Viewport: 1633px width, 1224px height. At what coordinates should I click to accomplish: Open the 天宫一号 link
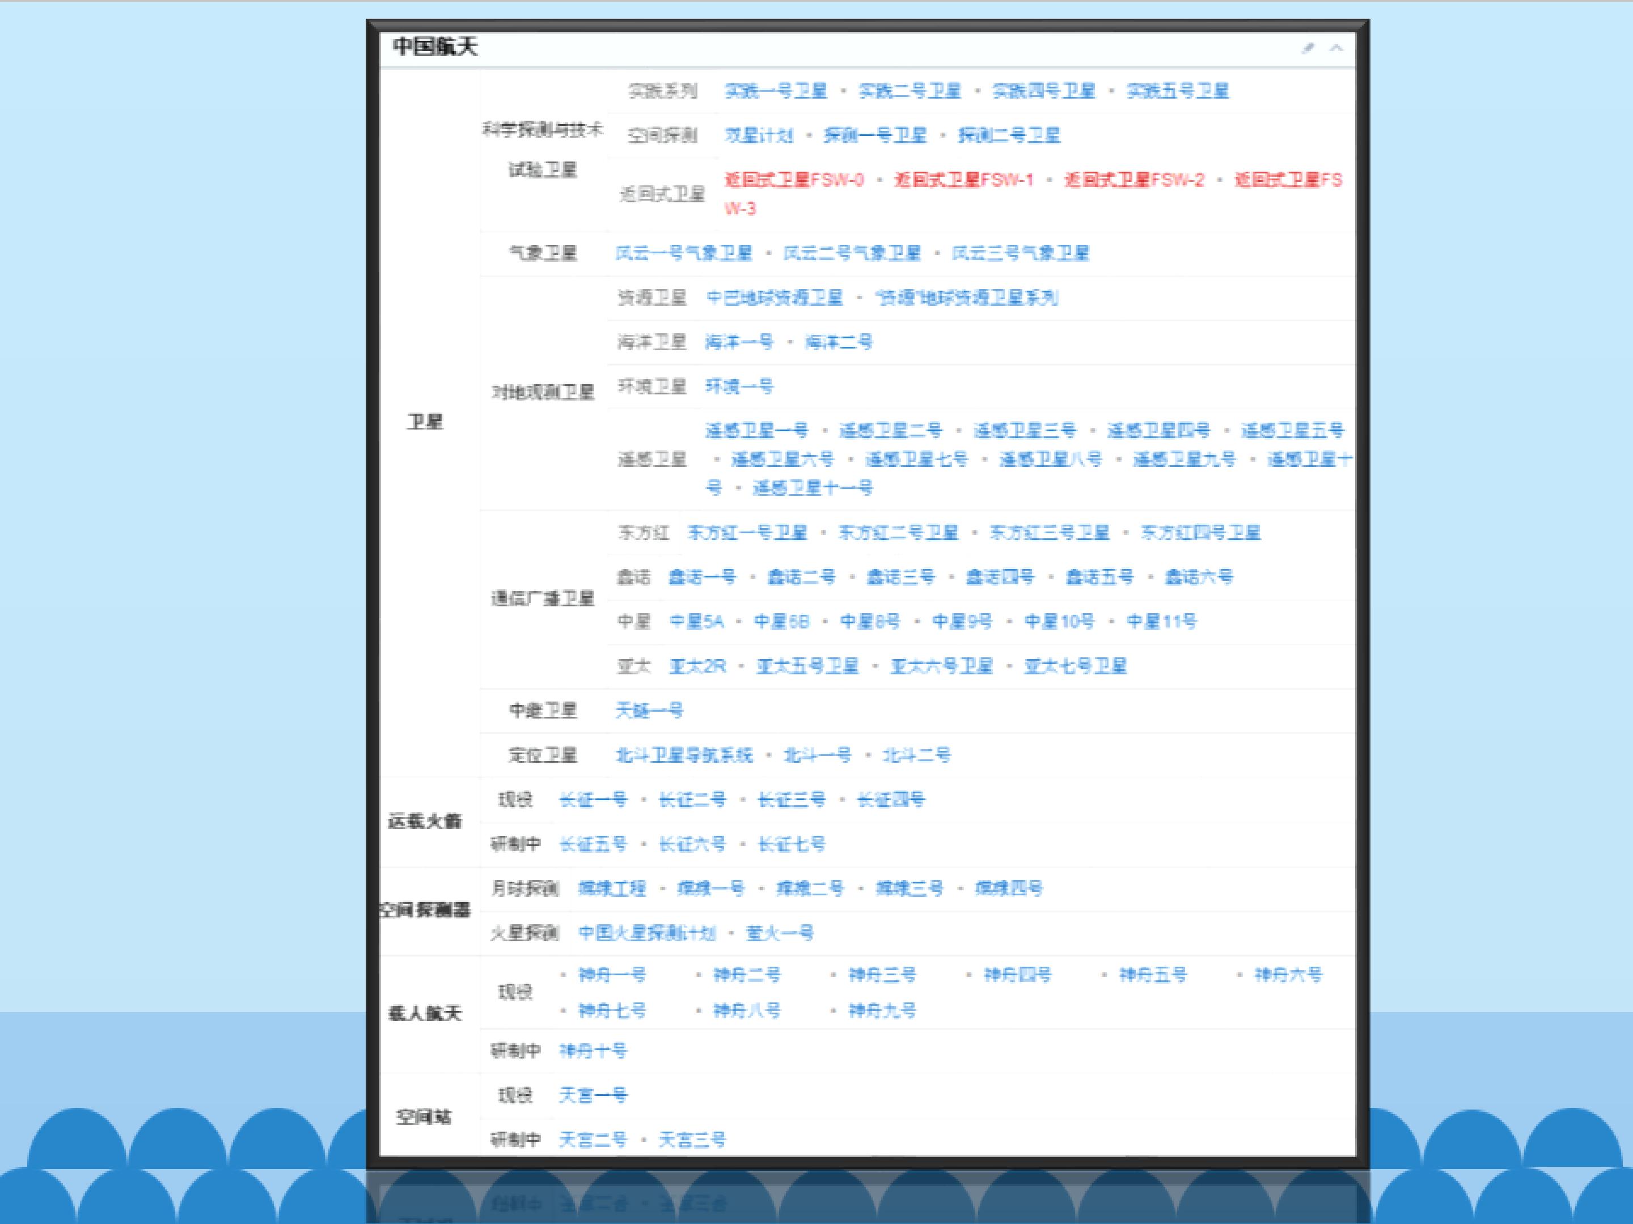[593, 1095]
